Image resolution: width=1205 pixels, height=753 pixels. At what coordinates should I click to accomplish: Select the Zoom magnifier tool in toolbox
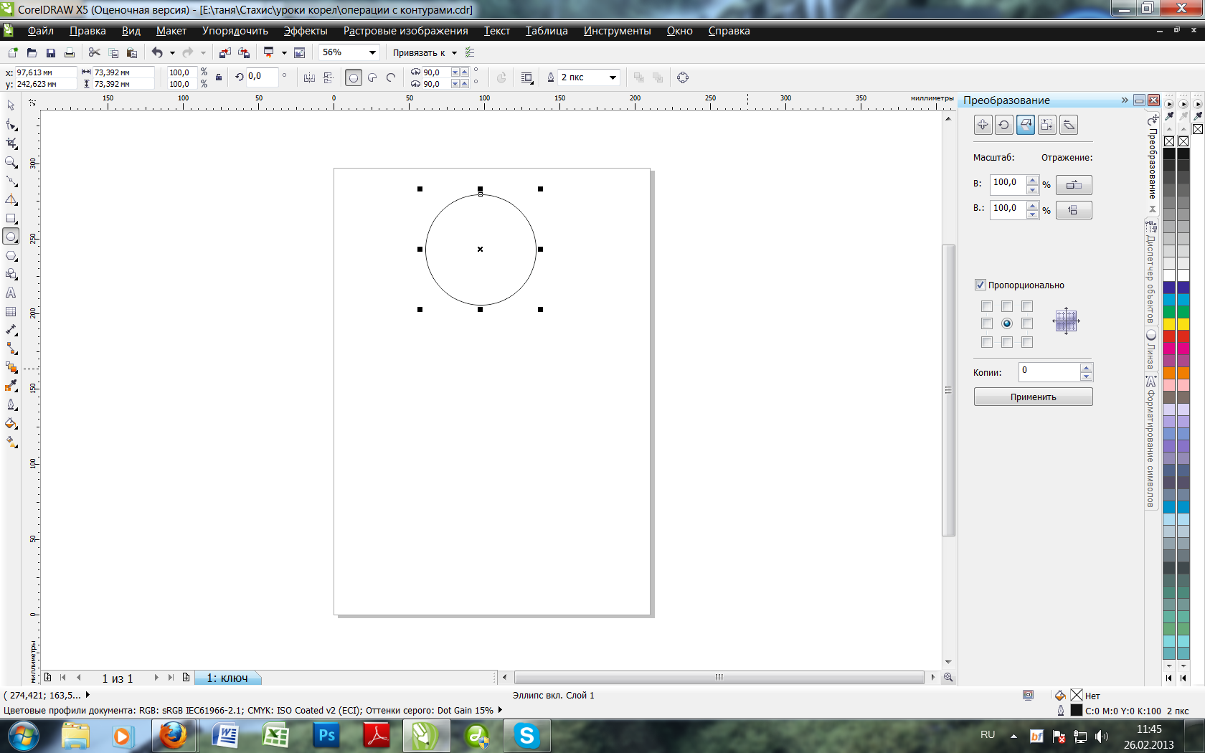coord(11,162)
